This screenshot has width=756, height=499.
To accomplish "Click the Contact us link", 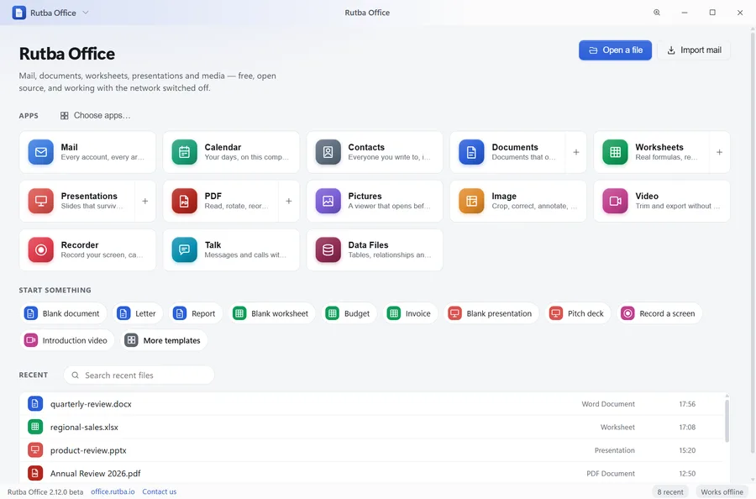I will 159,491.
